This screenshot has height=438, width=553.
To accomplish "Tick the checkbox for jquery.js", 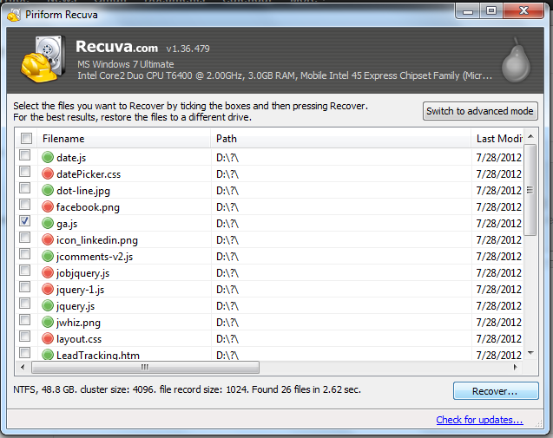I will pyautogui.click(x=24, y=303).
